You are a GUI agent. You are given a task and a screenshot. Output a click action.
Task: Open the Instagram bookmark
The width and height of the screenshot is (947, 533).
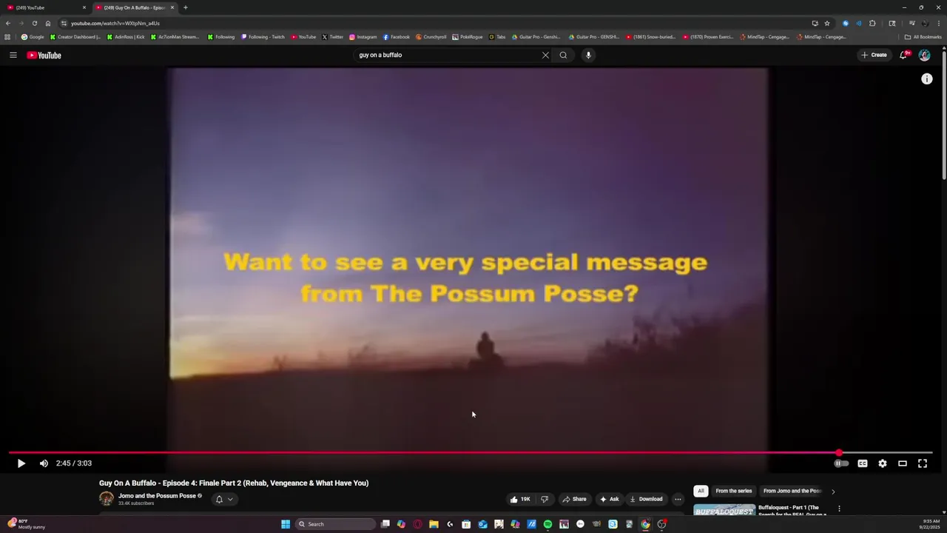[363, 36]
